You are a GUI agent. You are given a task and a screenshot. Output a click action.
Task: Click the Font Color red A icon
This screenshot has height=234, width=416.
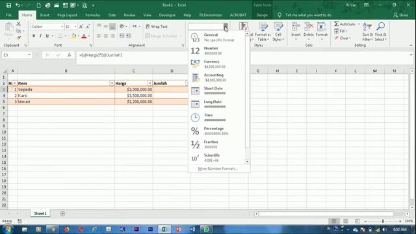(84, 36)
